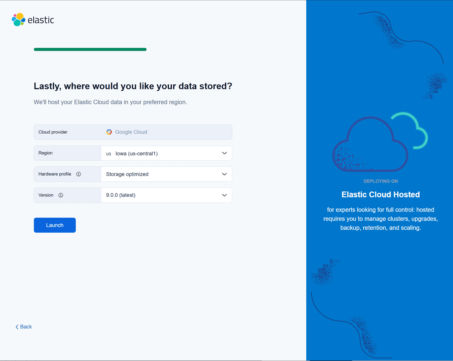Click the Elastic Cloud Hosted heading

381,195
